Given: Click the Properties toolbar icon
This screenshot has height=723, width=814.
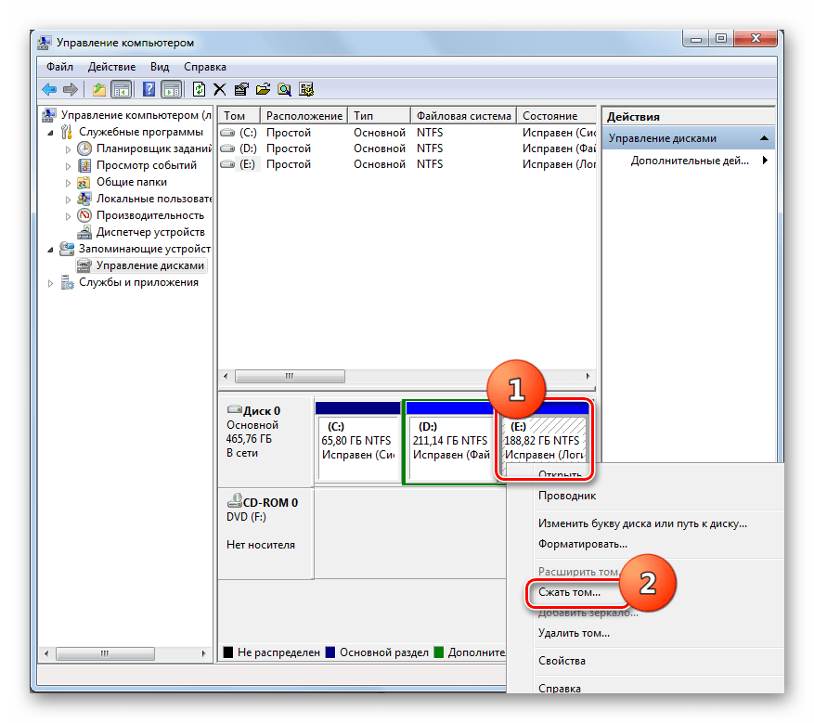Looking at the screenshot, I should click(x=241, y=89).
